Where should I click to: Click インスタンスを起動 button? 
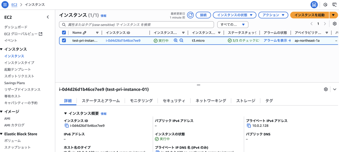click(310, 15)
